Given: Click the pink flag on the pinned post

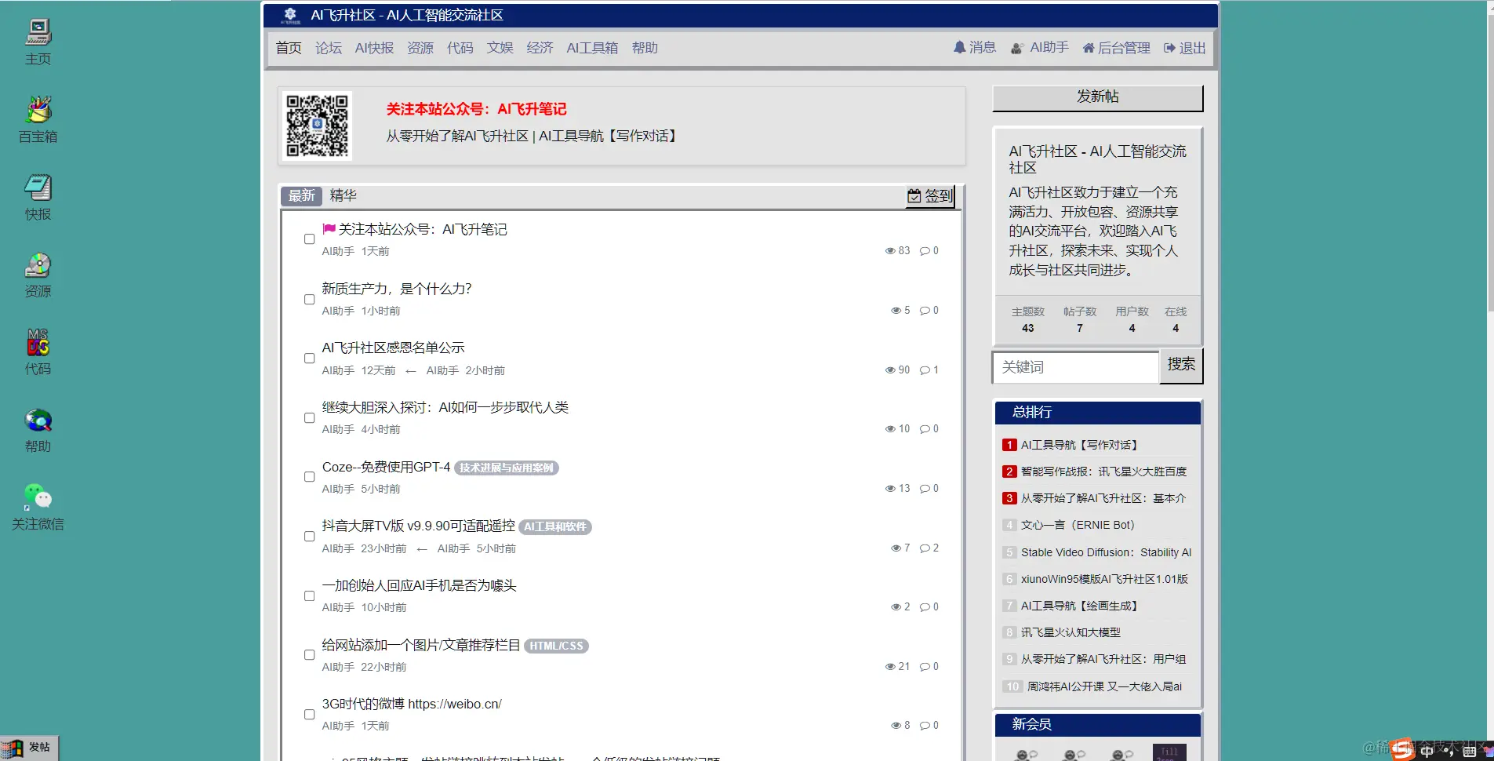Looking at the screenshot, I should [x=329, y=229].
